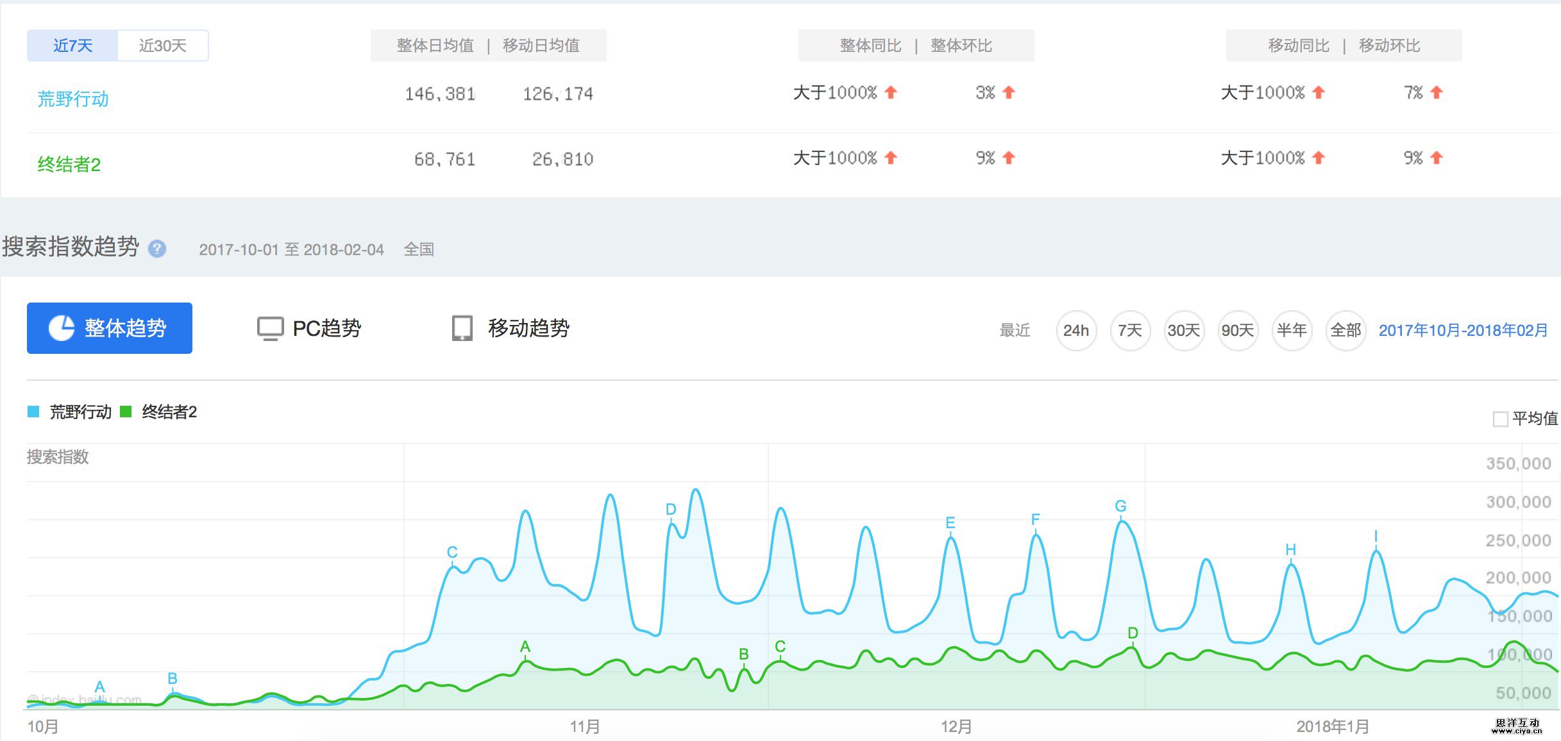Click blue news marker E on the chart
This screenshot has width=1561, height=741.
click(950, 523)
